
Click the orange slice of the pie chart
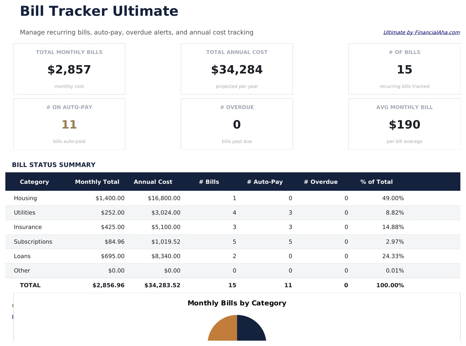coord(222,330)
